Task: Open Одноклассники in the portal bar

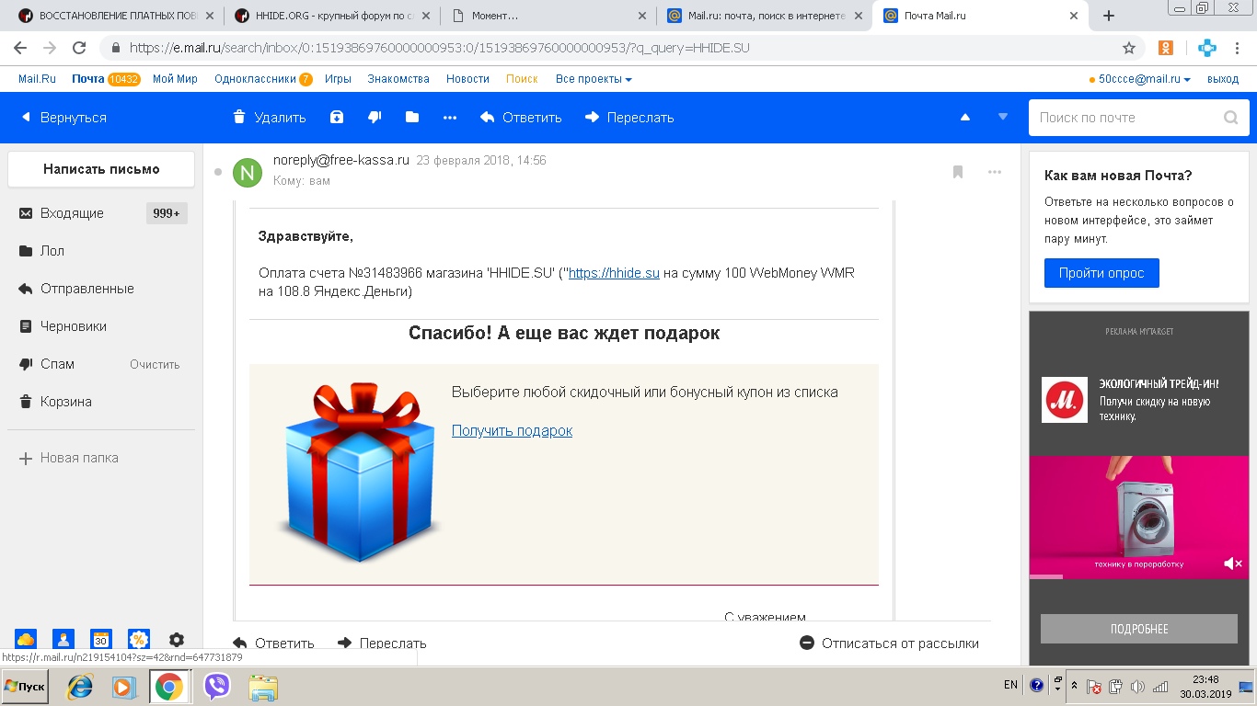Action: 255,79
